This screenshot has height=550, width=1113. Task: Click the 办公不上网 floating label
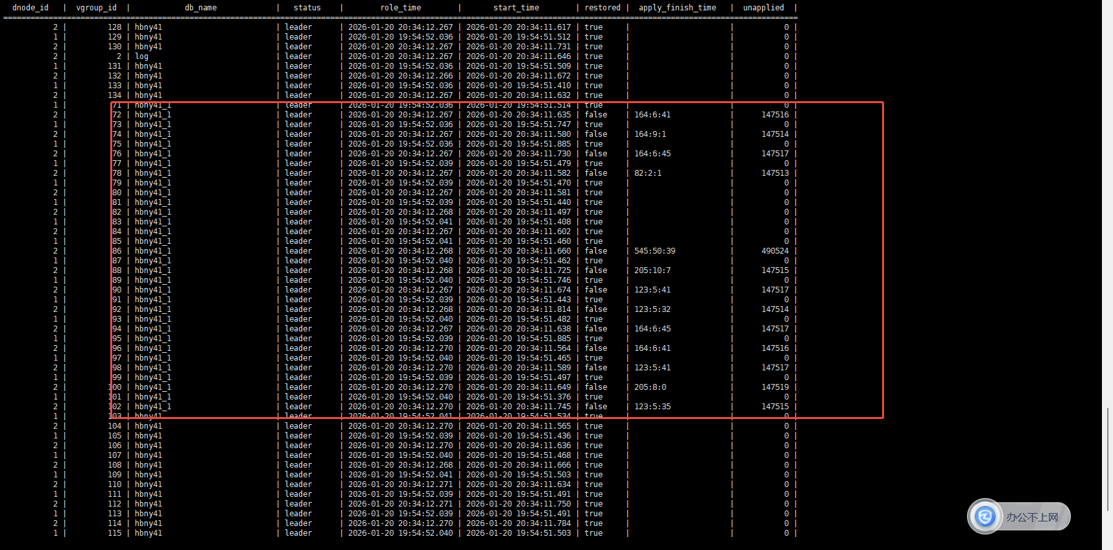1032,517
